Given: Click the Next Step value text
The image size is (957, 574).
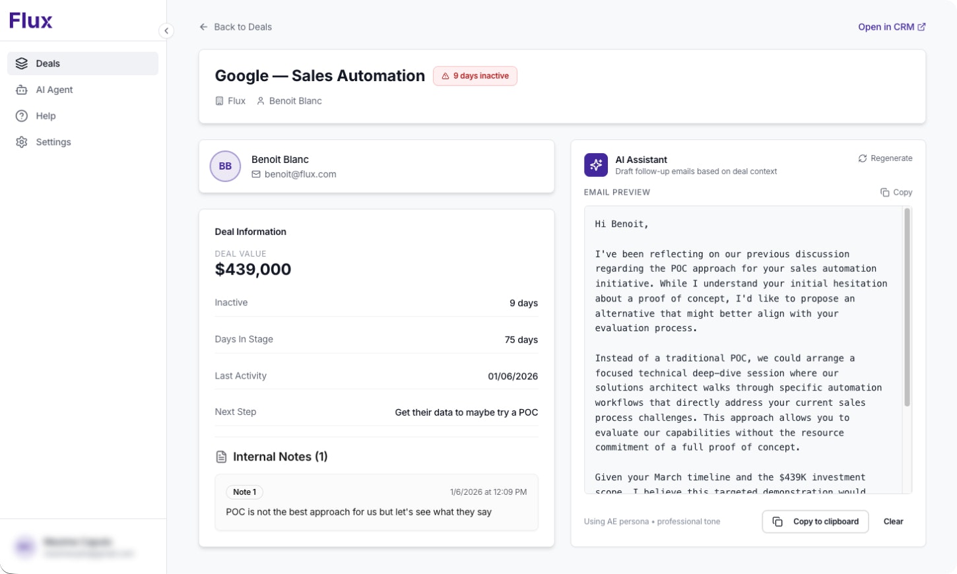Looking at the screenshot, I should pyautogui.click(x=467, y=412).
